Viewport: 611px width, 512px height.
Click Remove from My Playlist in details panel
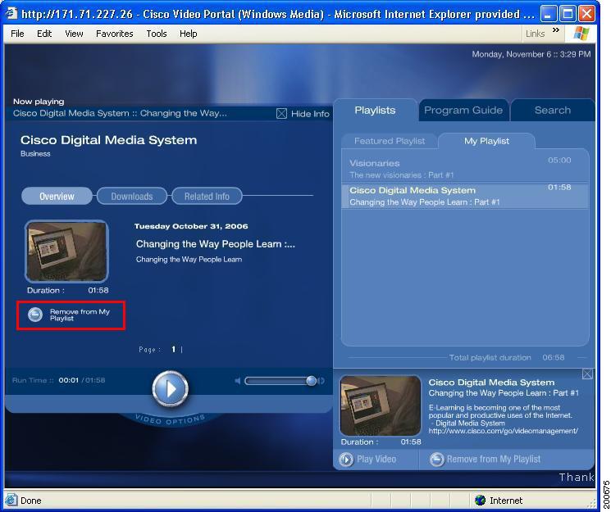click(x=485, y=460)
